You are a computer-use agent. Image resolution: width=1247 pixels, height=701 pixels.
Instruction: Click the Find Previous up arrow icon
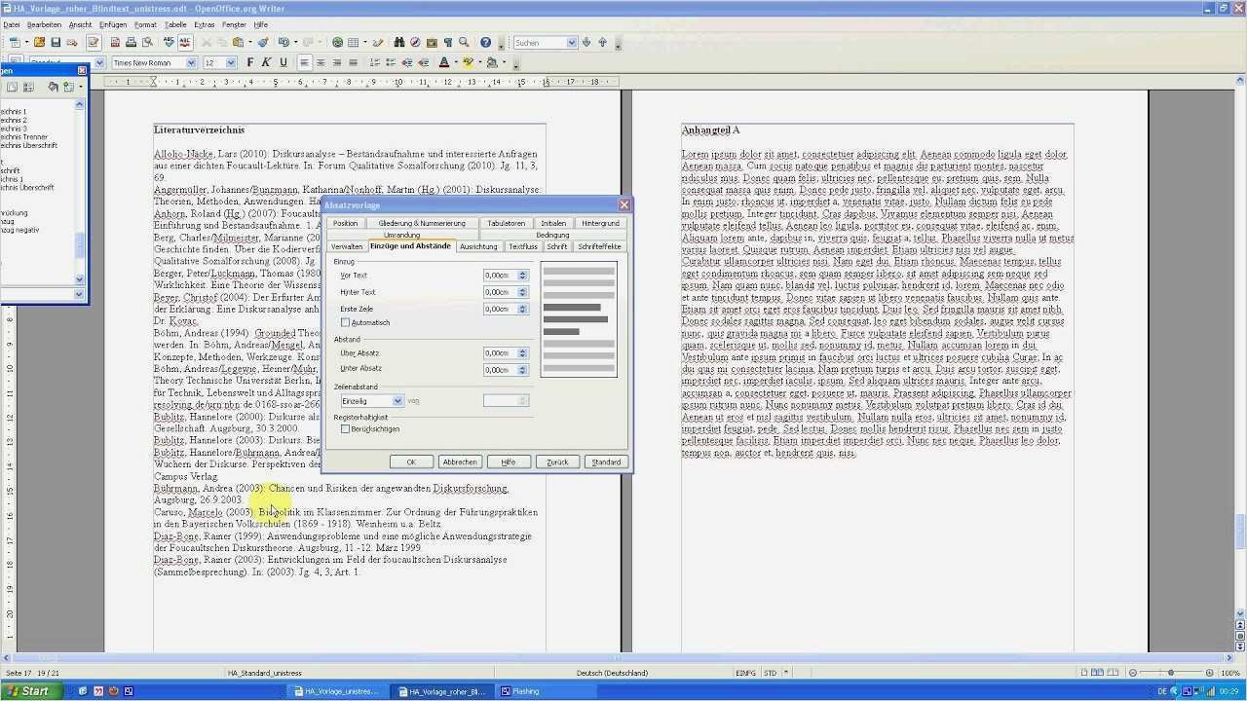[x=602, y=43]
